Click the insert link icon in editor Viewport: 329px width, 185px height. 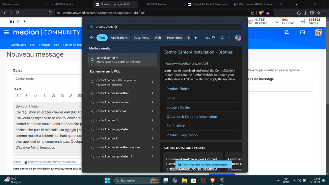[x=71, y=96]
